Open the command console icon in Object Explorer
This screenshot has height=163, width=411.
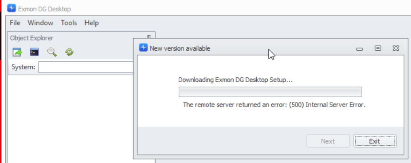point(34,52)
